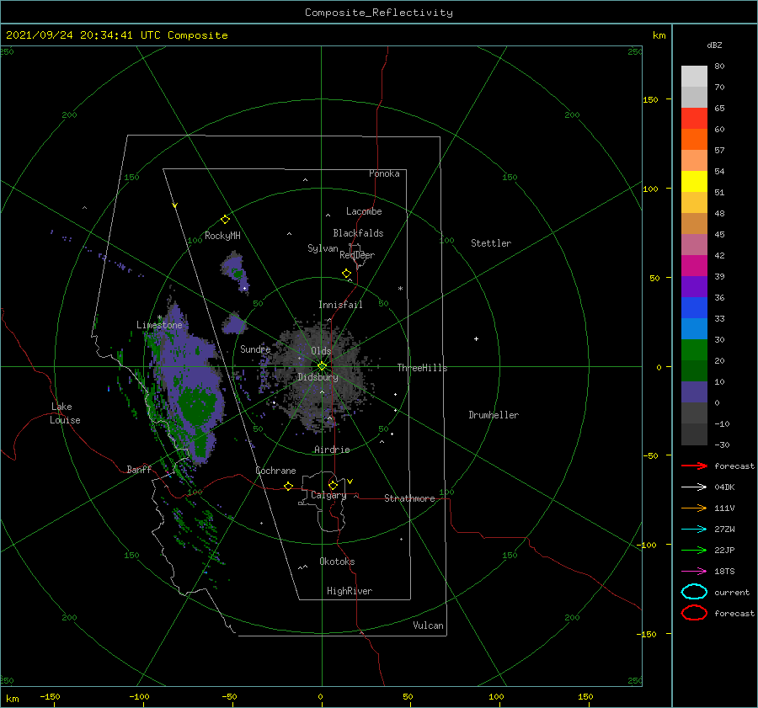Click the Strathmore label
This screenshot has height=708, width=758.
pos(409,498)
